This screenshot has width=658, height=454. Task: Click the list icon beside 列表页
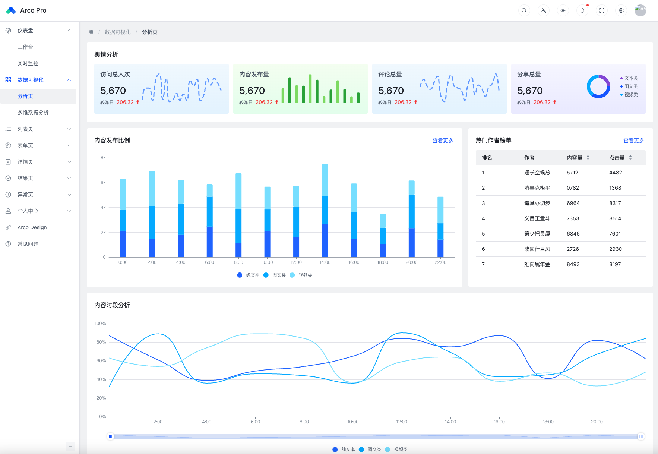(8, 129)
